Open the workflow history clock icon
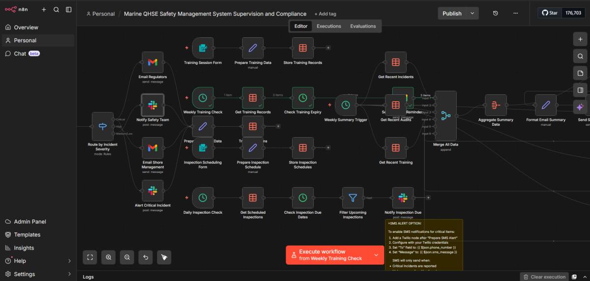 click(495, 13)
